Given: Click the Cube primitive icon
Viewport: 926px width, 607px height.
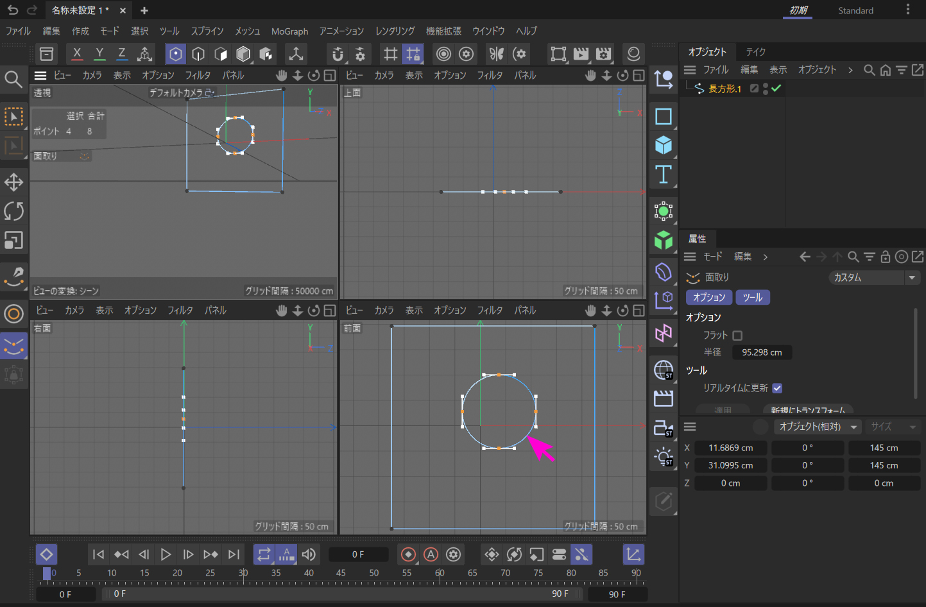Looking at the screenshot, I should click(663, 145).
